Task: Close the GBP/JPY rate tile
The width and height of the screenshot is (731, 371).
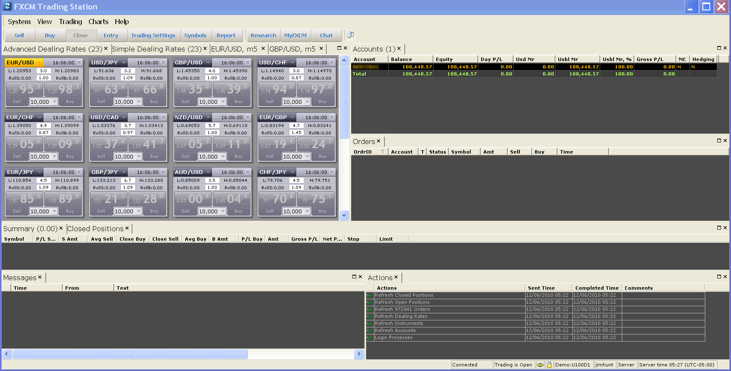Action: [164, 172]
